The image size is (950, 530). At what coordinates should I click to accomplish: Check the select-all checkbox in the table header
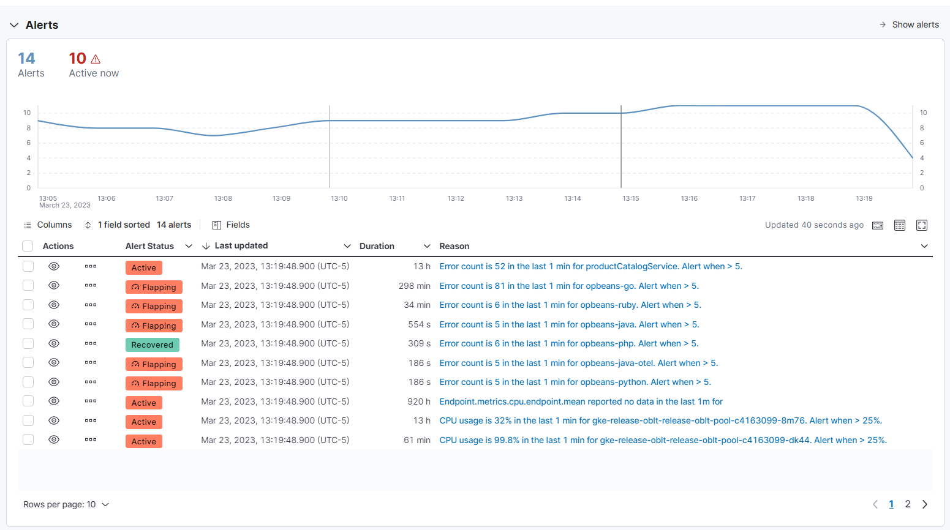28,245
